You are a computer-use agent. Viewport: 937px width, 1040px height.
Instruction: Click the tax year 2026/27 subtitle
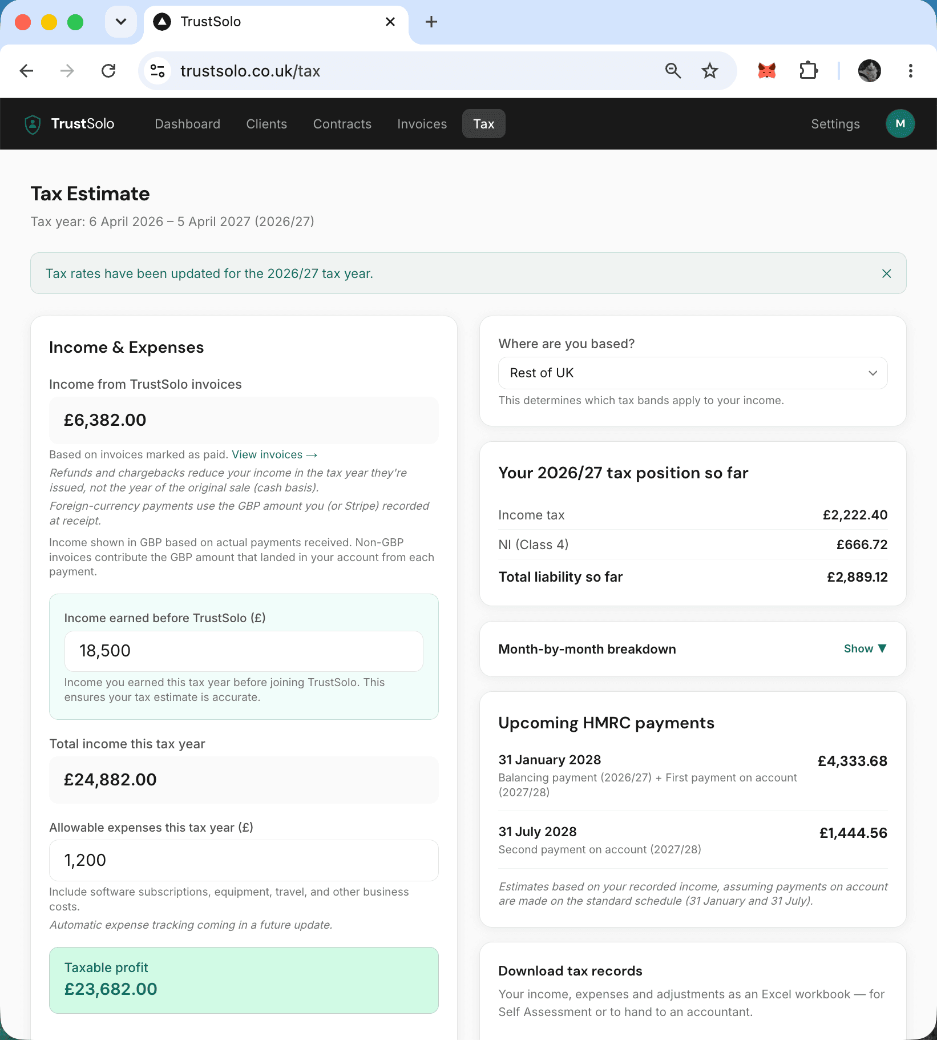(172, 221)
